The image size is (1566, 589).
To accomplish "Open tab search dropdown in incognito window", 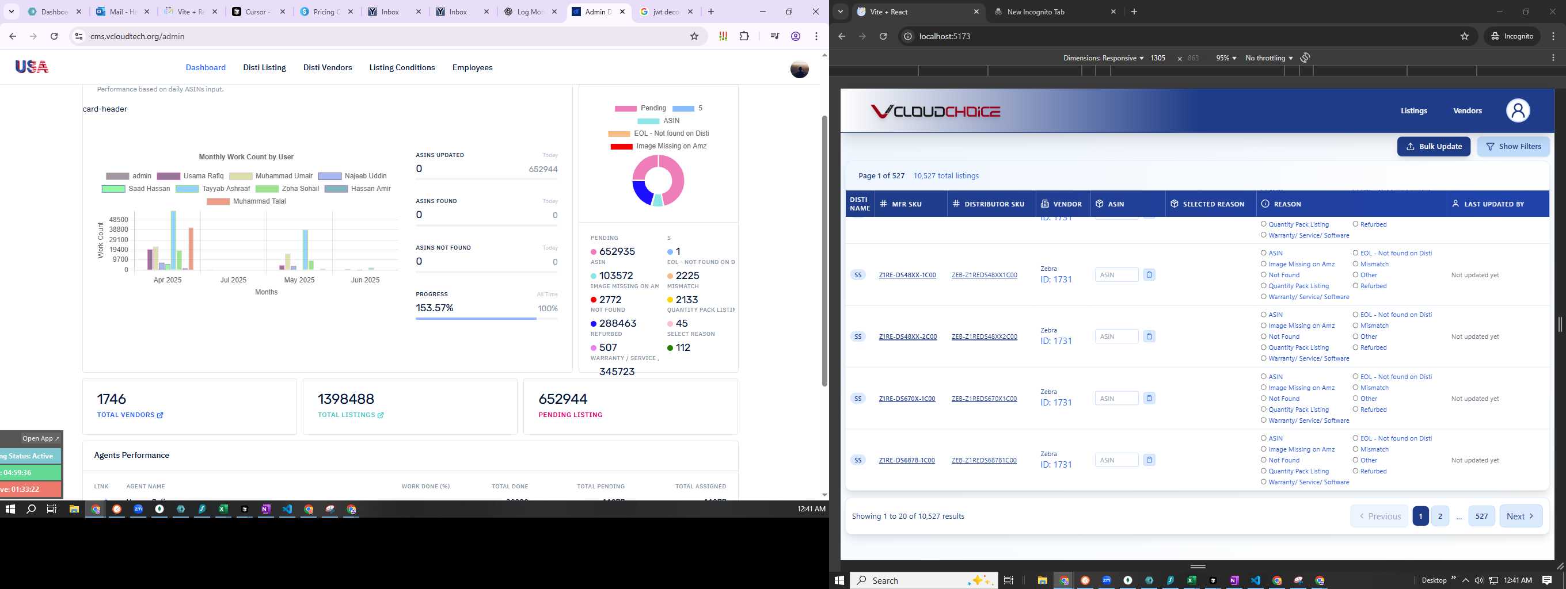I will pyautogui.click(x=841, y=12).
